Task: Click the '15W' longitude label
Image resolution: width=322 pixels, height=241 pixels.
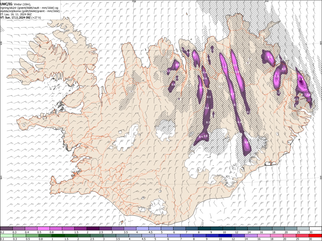Action: coord(267,1)
